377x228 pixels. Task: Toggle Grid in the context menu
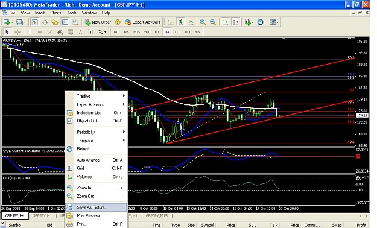[96, 168]
